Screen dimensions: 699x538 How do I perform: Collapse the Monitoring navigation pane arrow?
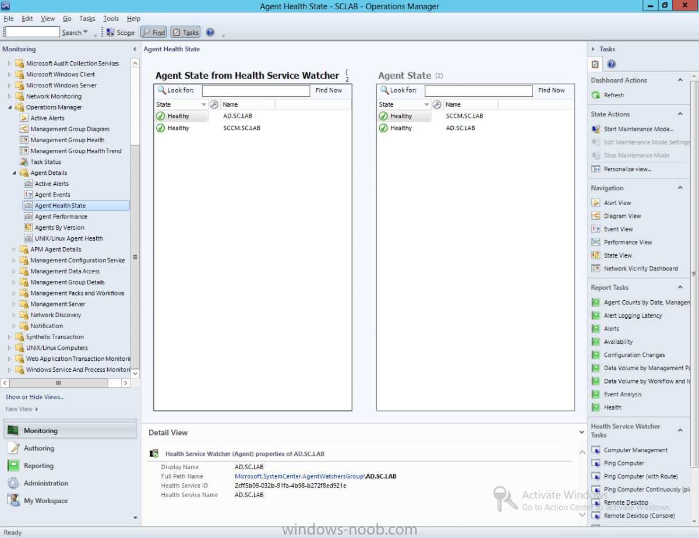[135, 49]
